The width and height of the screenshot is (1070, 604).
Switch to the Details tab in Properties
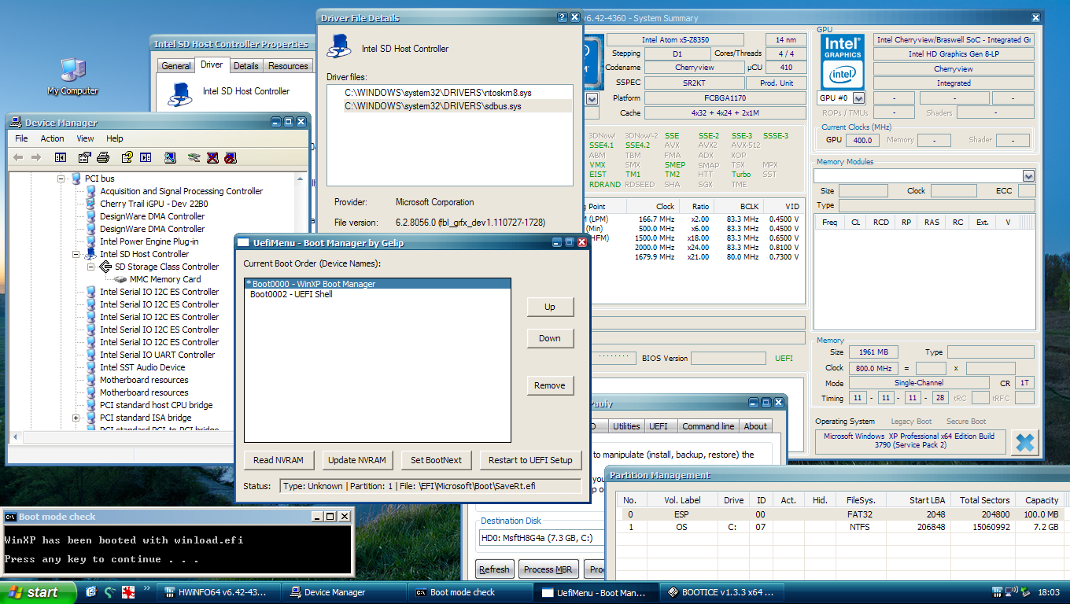coord(246,66)
